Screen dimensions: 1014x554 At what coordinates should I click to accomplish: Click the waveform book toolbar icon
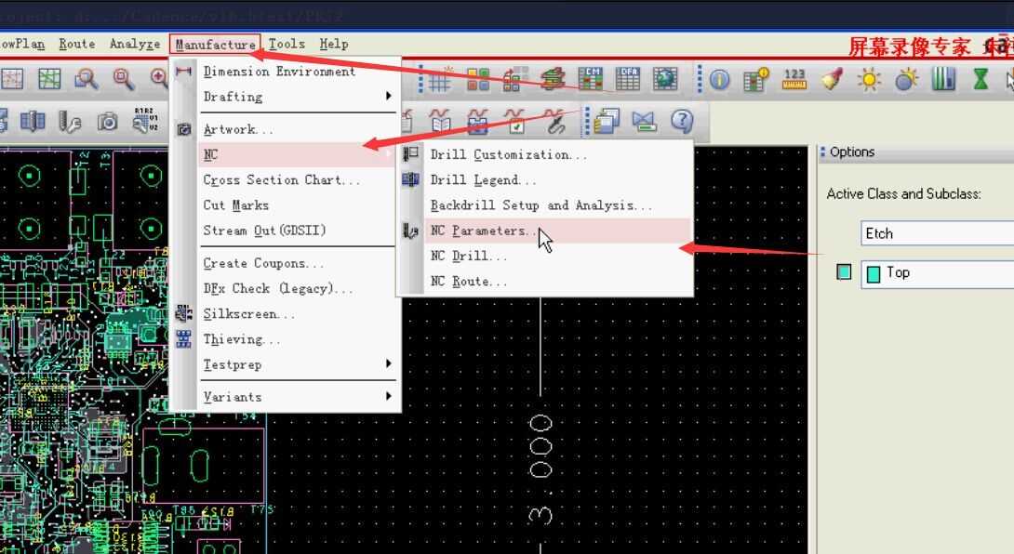[440, 122]
